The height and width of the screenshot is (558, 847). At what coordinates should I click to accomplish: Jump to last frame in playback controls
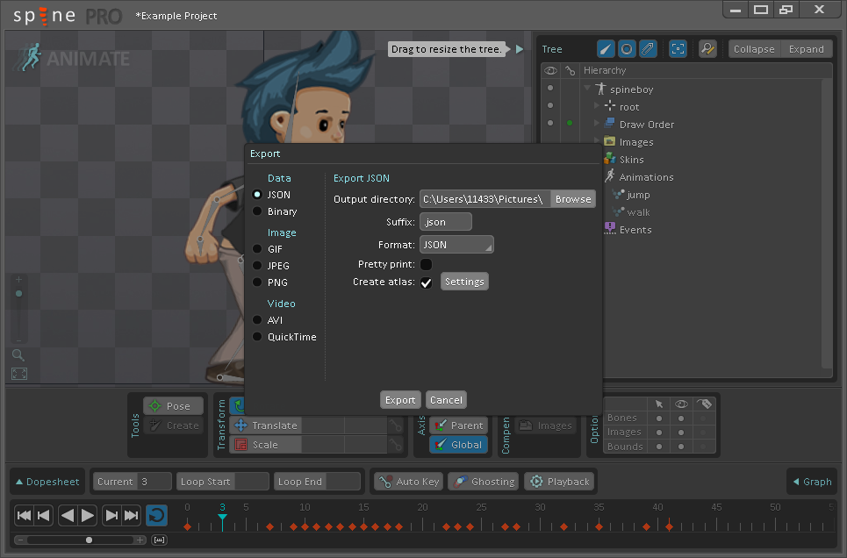(x=132, y=515)
